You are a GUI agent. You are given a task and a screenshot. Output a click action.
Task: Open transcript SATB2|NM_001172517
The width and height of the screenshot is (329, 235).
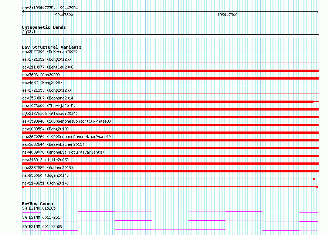[x=42, y=217]
